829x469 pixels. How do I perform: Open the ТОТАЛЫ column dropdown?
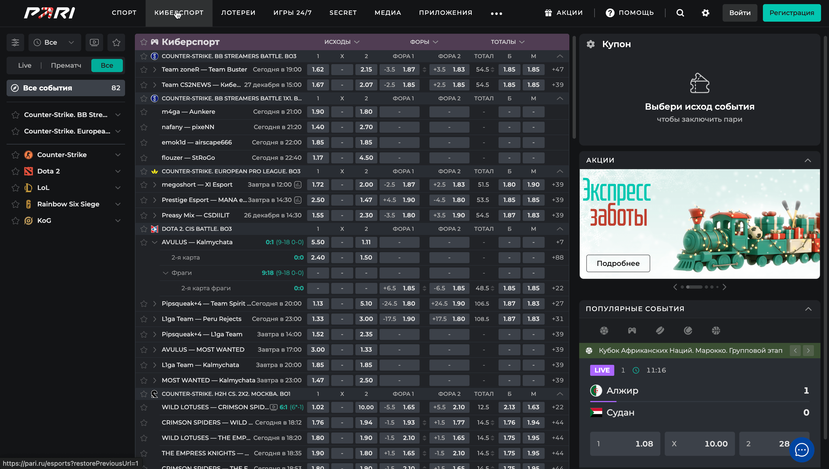point(507,42)
